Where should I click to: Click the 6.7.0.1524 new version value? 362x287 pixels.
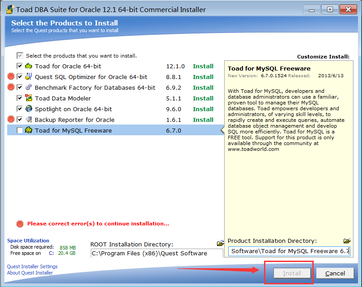click(274, 76)
